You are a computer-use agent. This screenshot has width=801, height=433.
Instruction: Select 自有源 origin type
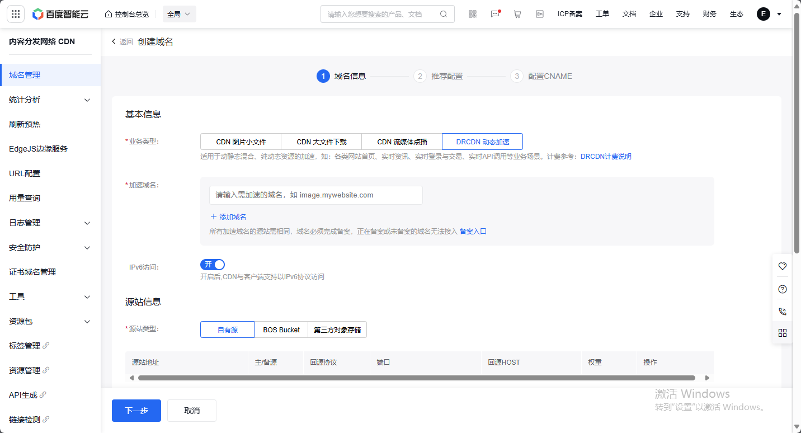228,330
